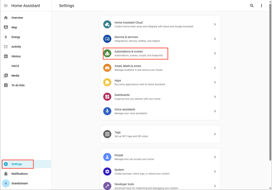The width and height of the screenshot is (272, 190).
Task: Click the Notifications bell icon
Action: [x=6, y=174]
